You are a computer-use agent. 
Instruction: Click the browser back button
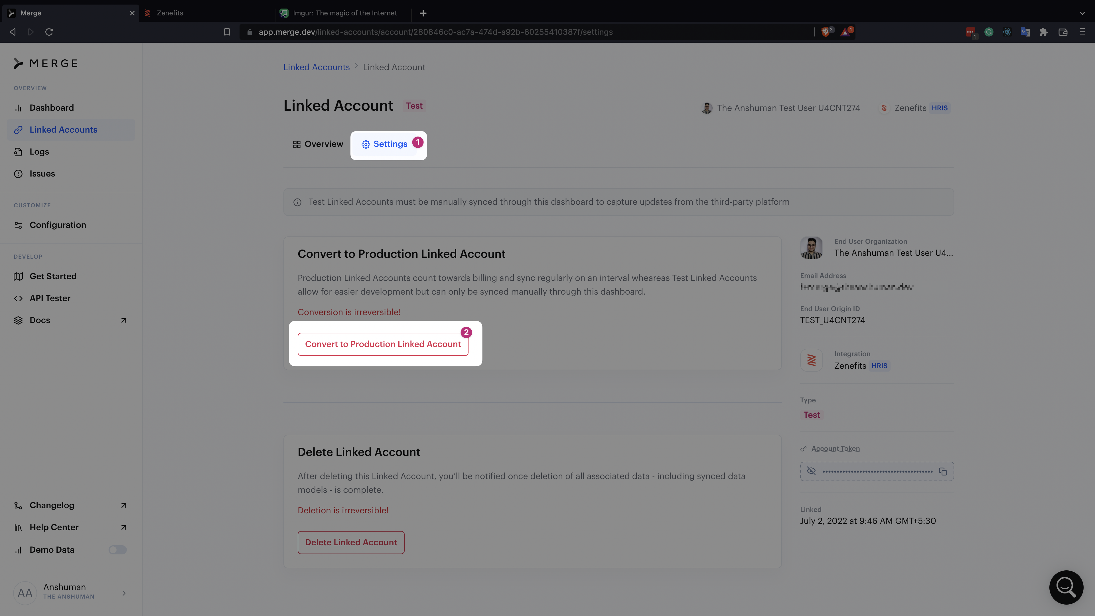tap(13, 32)
